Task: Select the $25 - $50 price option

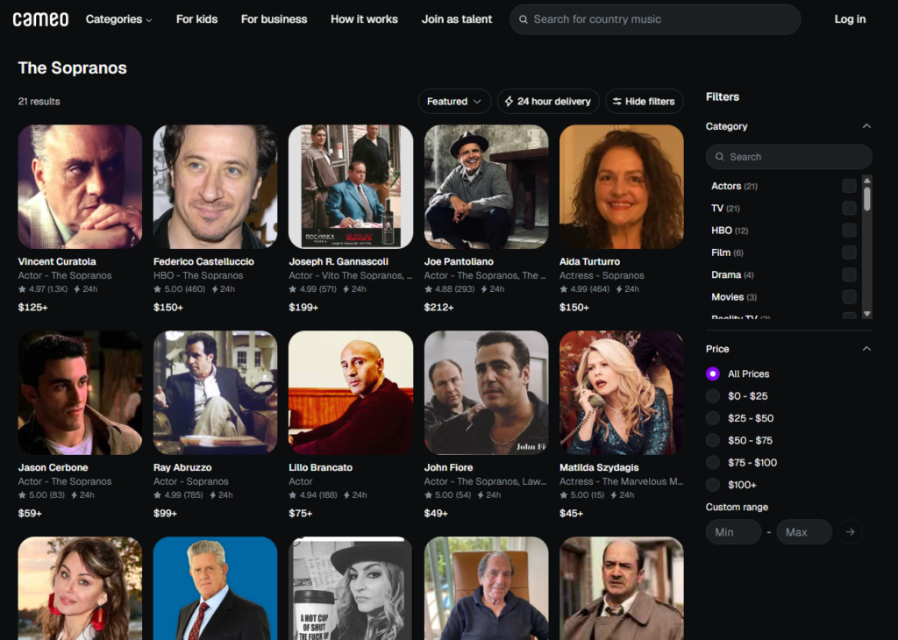Action: click(713, 418)
